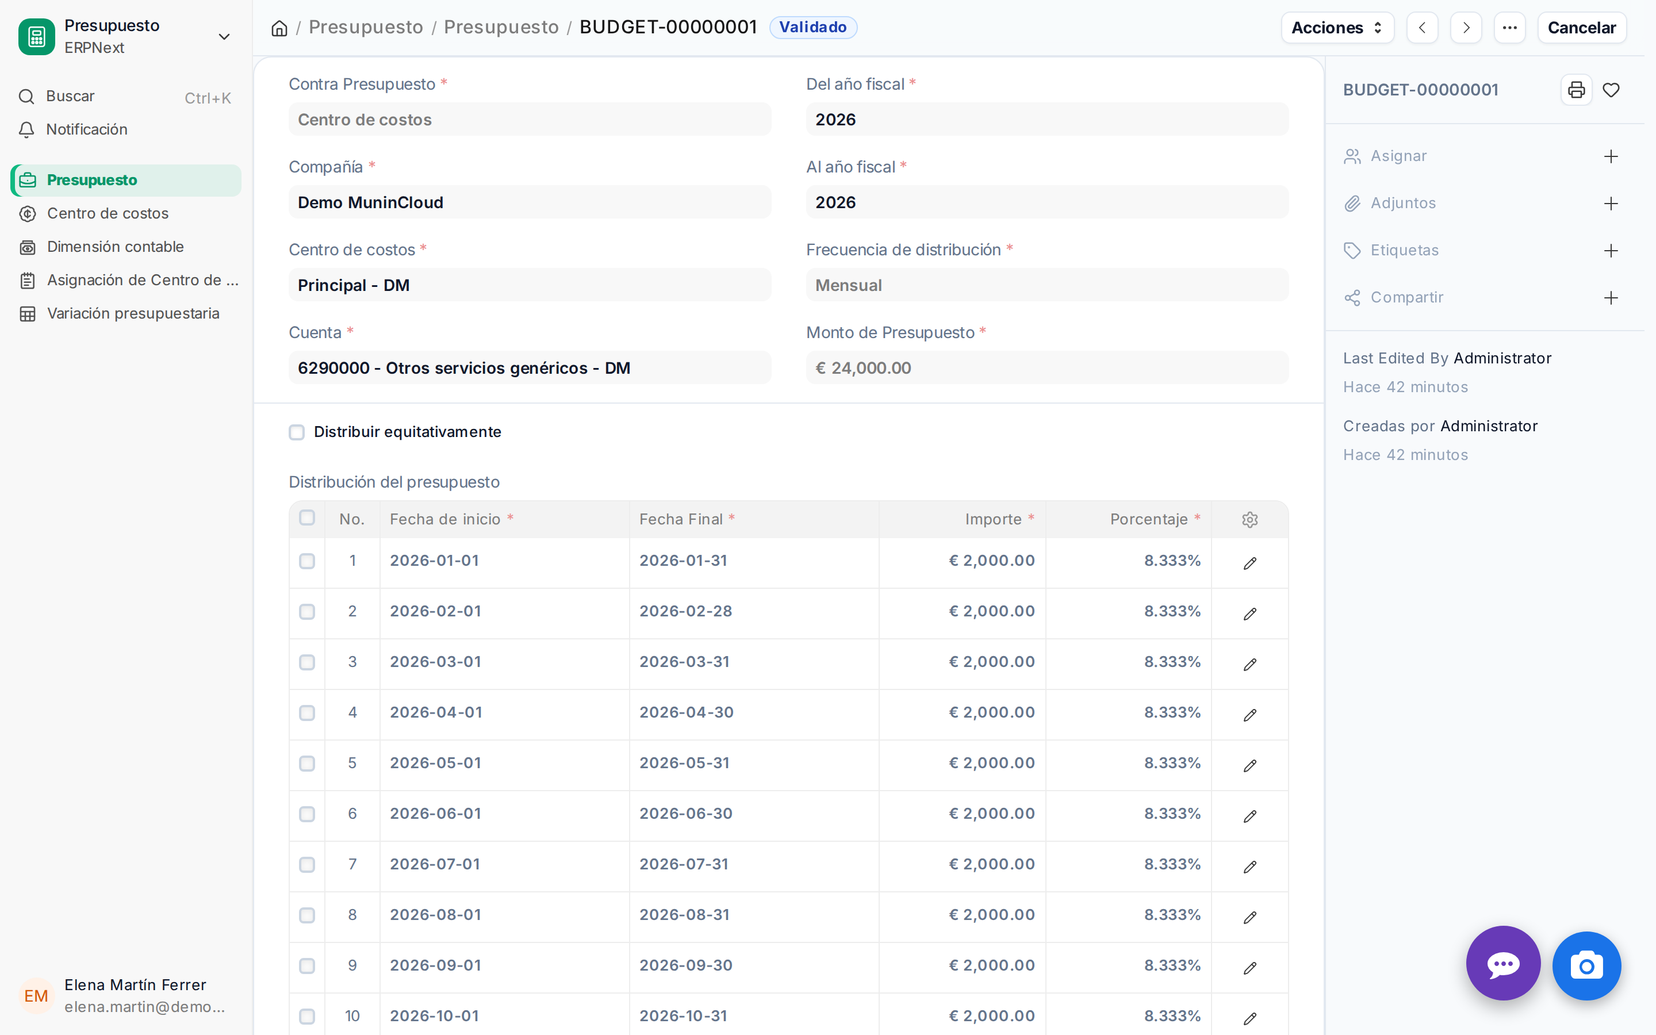This screenshot has height=1035, width=1656.
Task: Open the table column settings gear
Action: coord(1249,520)
